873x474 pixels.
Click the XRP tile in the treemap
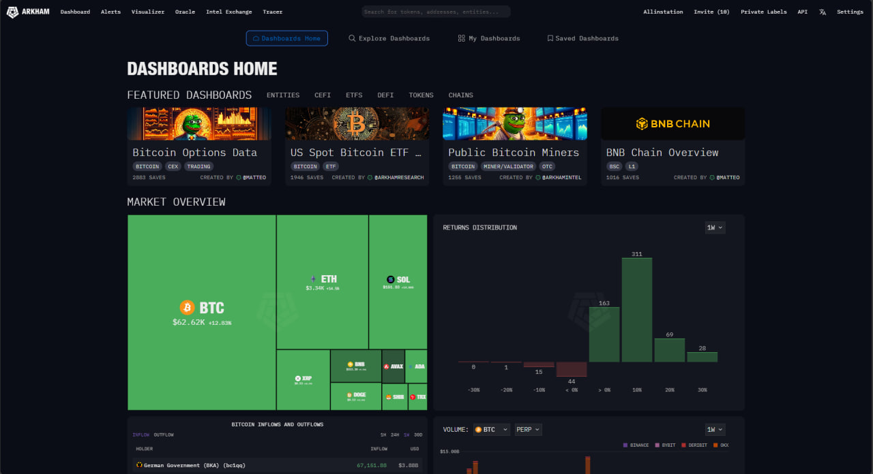(x=303, y=380)
